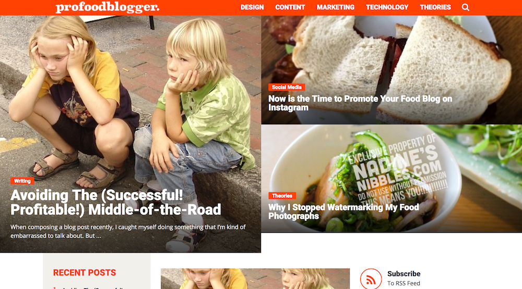
Task: Click the Social Media category tag
Action: click(287, 87)
